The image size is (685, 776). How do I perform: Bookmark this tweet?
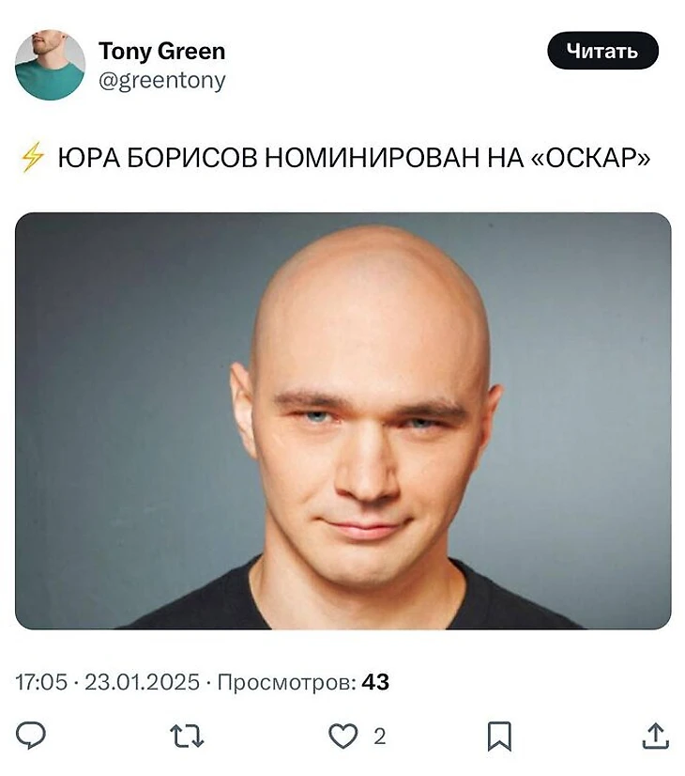[499, 737]
